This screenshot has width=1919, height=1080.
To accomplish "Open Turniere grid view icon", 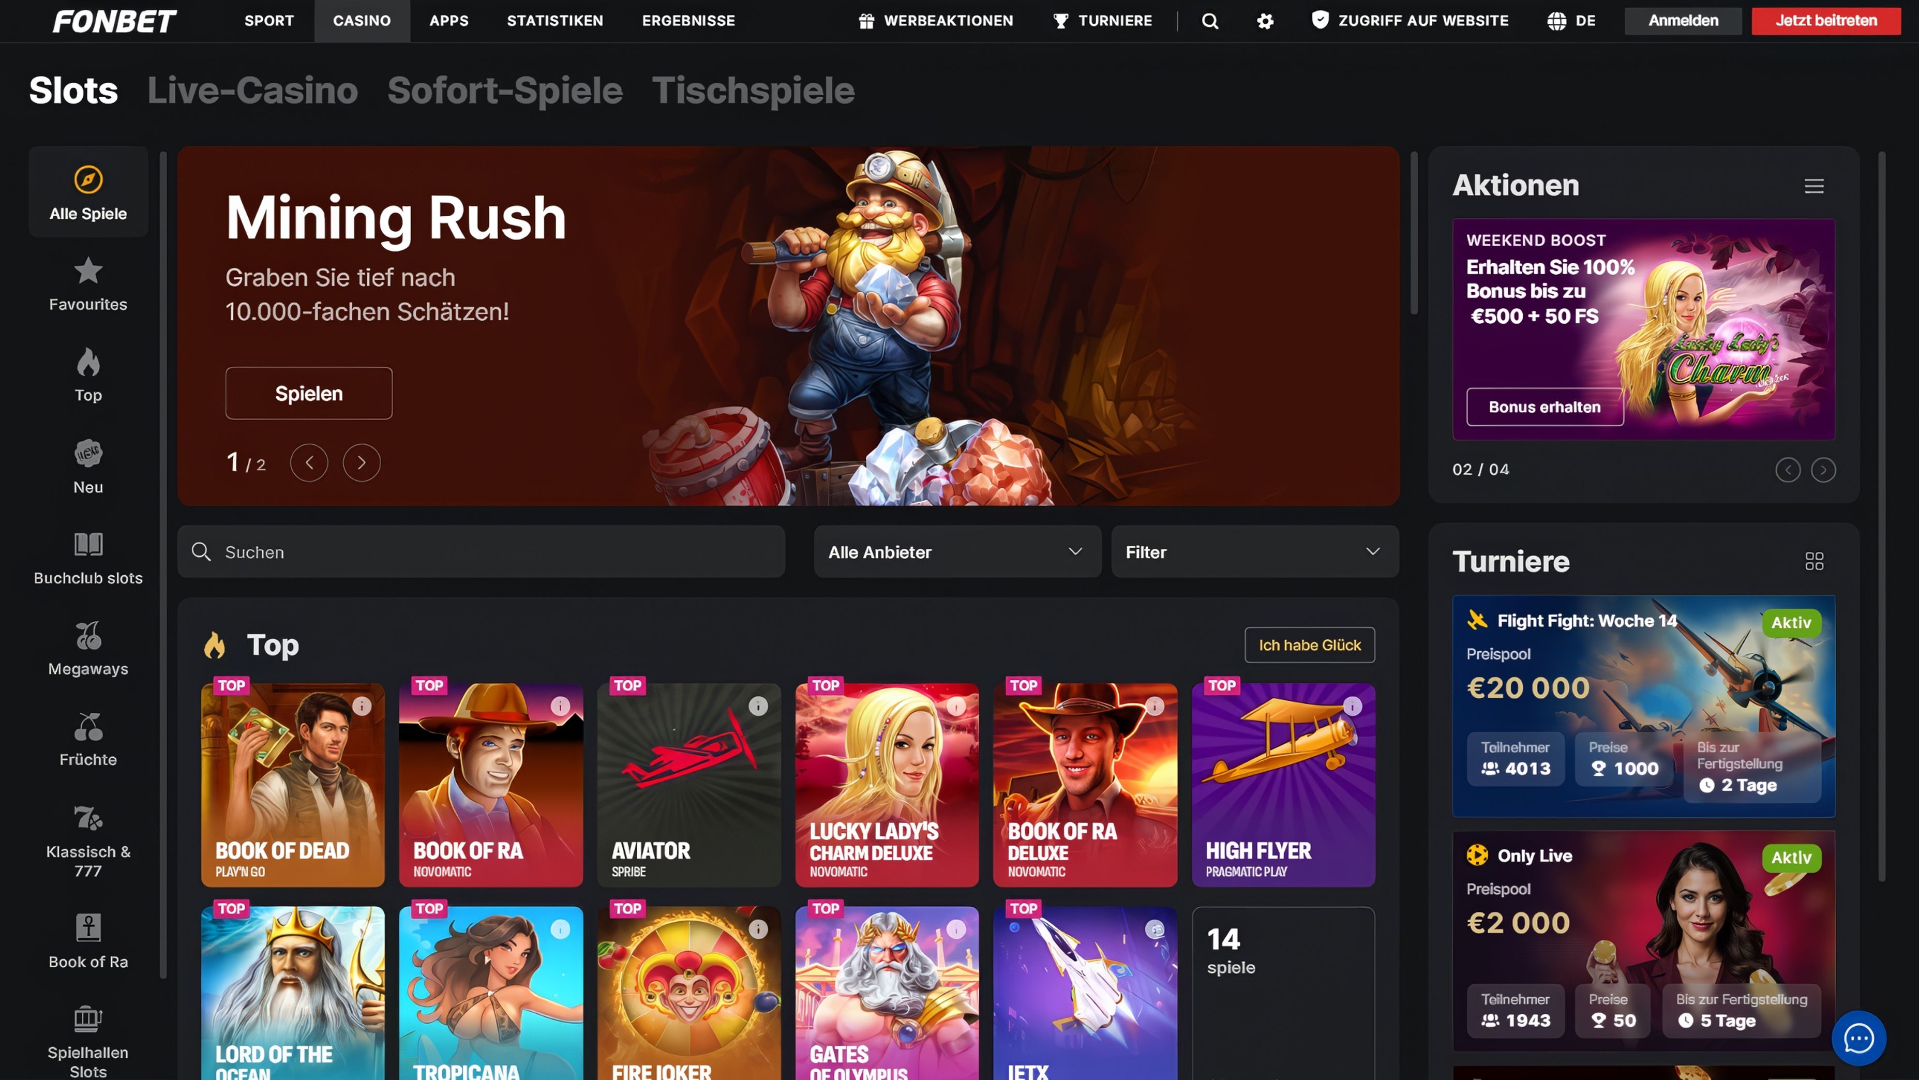I will (1814, 561).
